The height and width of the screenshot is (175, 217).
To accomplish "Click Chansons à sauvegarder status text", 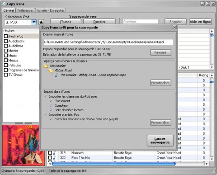I will click(23, 171).
